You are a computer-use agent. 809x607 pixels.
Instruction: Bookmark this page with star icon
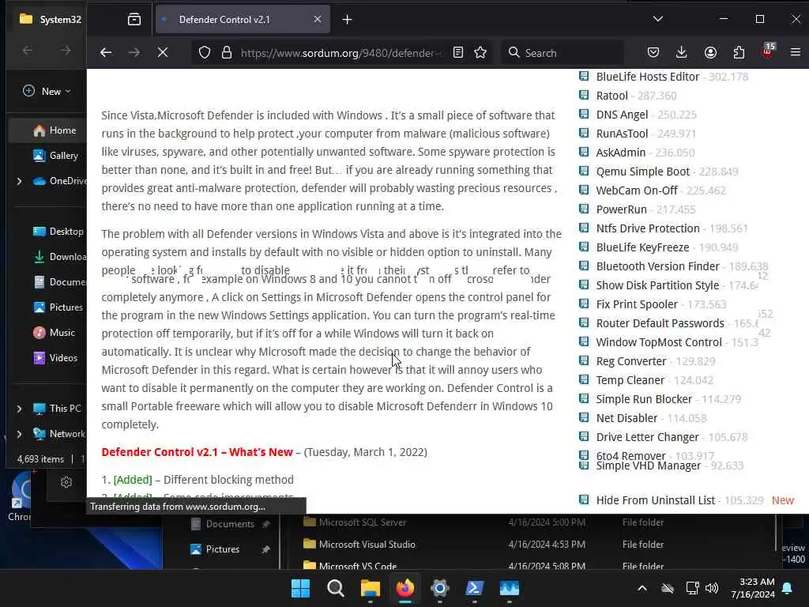coord(480,53)
